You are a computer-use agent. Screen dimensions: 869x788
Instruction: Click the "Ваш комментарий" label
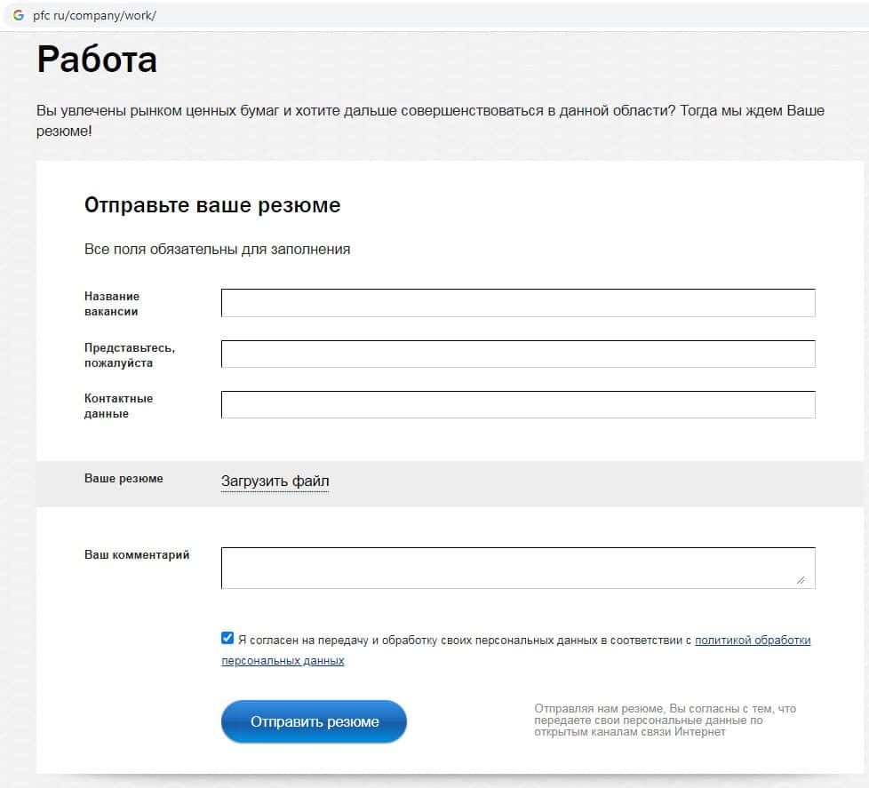[x=137, y=555]
